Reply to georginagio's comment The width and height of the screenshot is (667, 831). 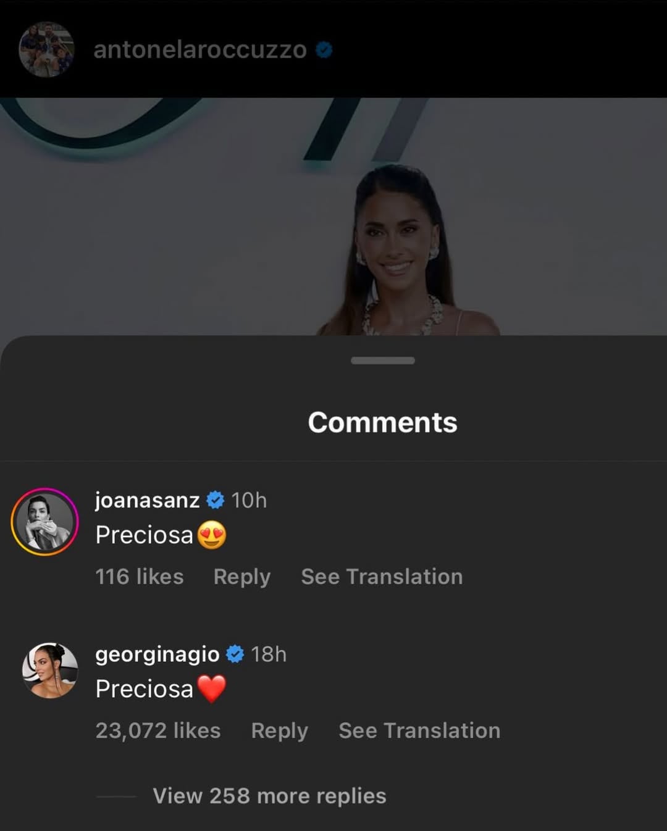279,730
